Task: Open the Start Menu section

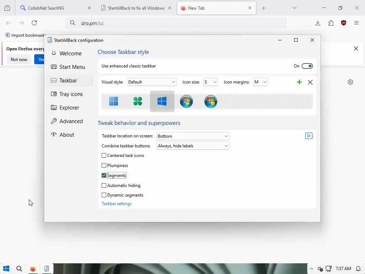Action: [x=70, y=67]
